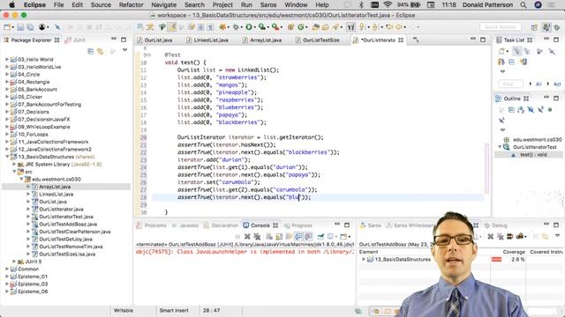Click the Open Perspective icon

coord(534,27)
